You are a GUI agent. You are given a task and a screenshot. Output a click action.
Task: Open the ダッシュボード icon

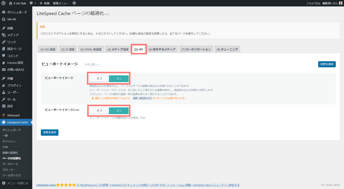pyautogui.click(x=3, y=12)
